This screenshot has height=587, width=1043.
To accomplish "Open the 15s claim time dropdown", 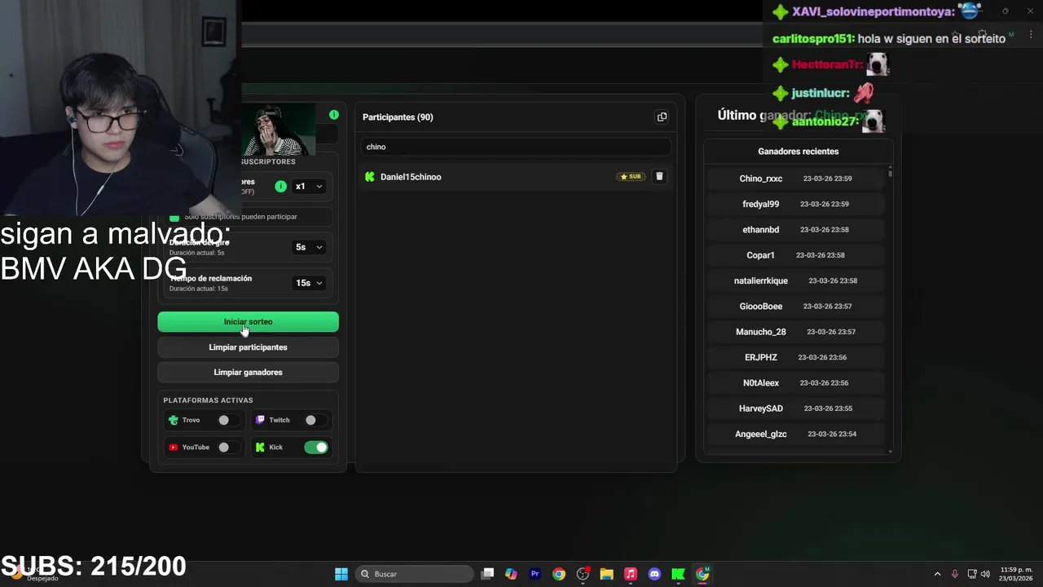I will coord(309,283).
